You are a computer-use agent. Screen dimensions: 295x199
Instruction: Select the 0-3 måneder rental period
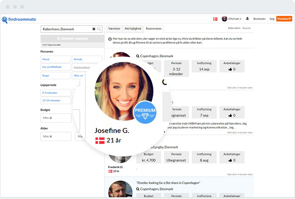[x=55, y=93]
